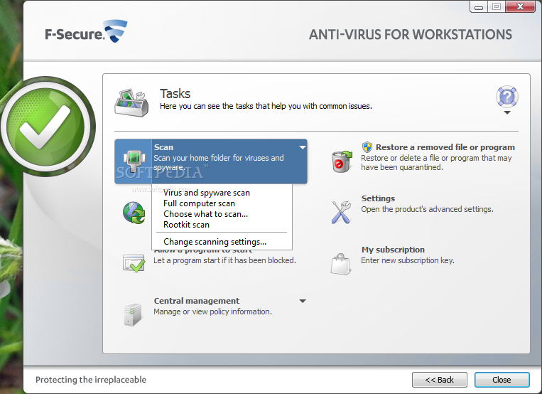Click 'Protecting the irreplaceable' status text
Viewport: 542px width, 394px height.
pyautogui.click(x=91, y=380)
